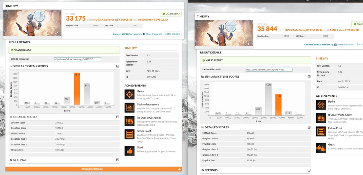The image size is (363, 175).
Task: Select result link field with 54935797 URL
Action: click(78, 59)
